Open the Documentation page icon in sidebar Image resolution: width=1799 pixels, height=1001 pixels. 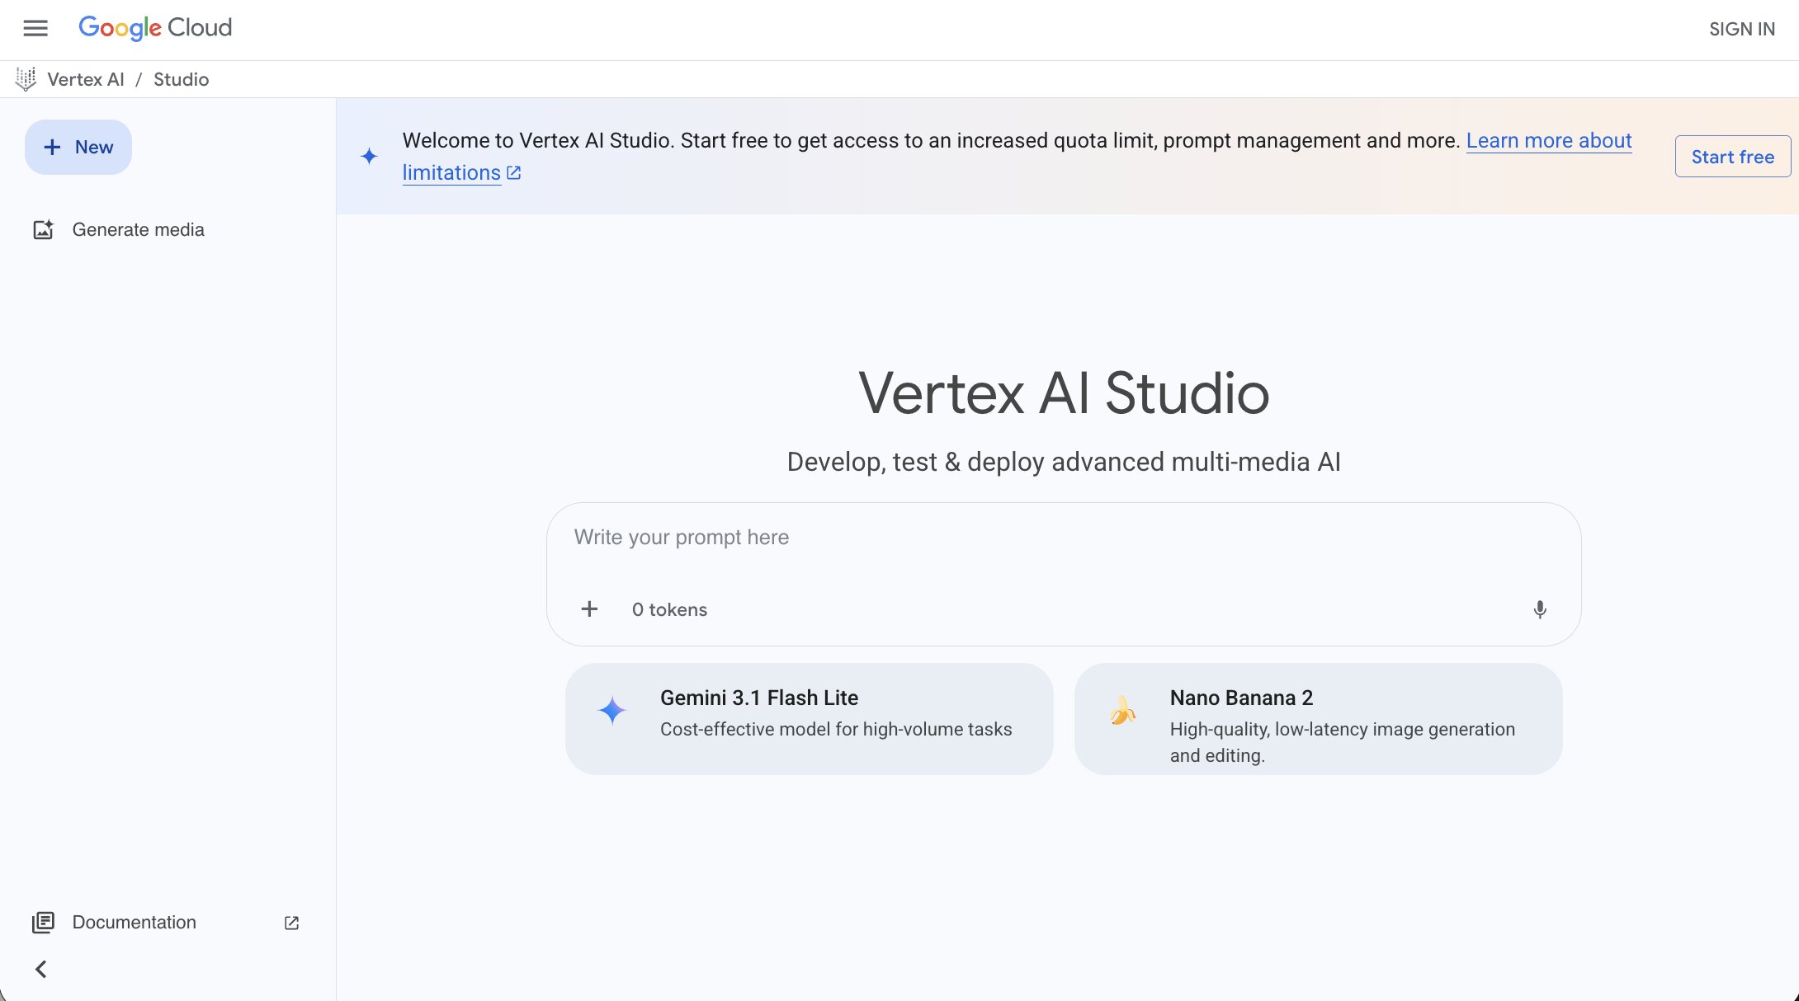click(x=44, y=922)
